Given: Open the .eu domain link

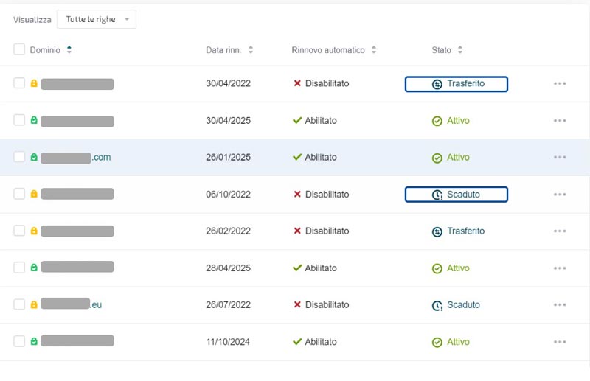Looking at the screenshot, I should click(96, 305).
